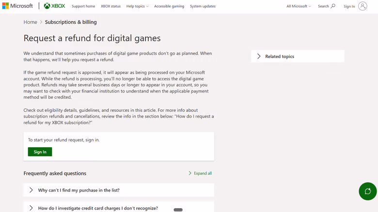Expand the All Microsoft dropdown
This screenshot has height=212, width=378.
point(299,6)
